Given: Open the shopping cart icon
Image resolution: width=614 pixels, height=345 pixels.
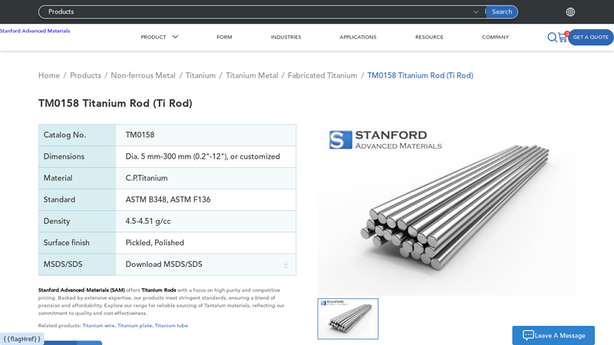Looking at the screenshot, I should tap(563, 37).
